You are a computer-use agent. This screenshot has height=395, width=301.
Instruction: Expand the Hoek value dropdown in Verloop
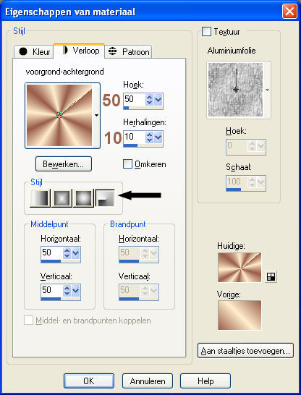click(158, 100)
